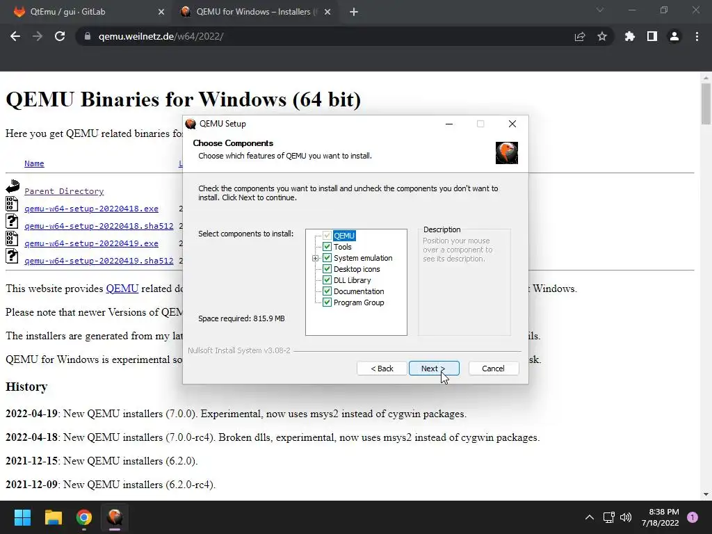View site information lock icon
The image size is (712, 534).
click(88, 36)
